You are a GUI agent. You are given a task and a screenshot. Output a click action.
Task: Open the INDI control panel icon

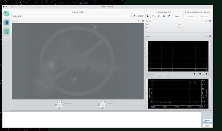click(159, 16)
